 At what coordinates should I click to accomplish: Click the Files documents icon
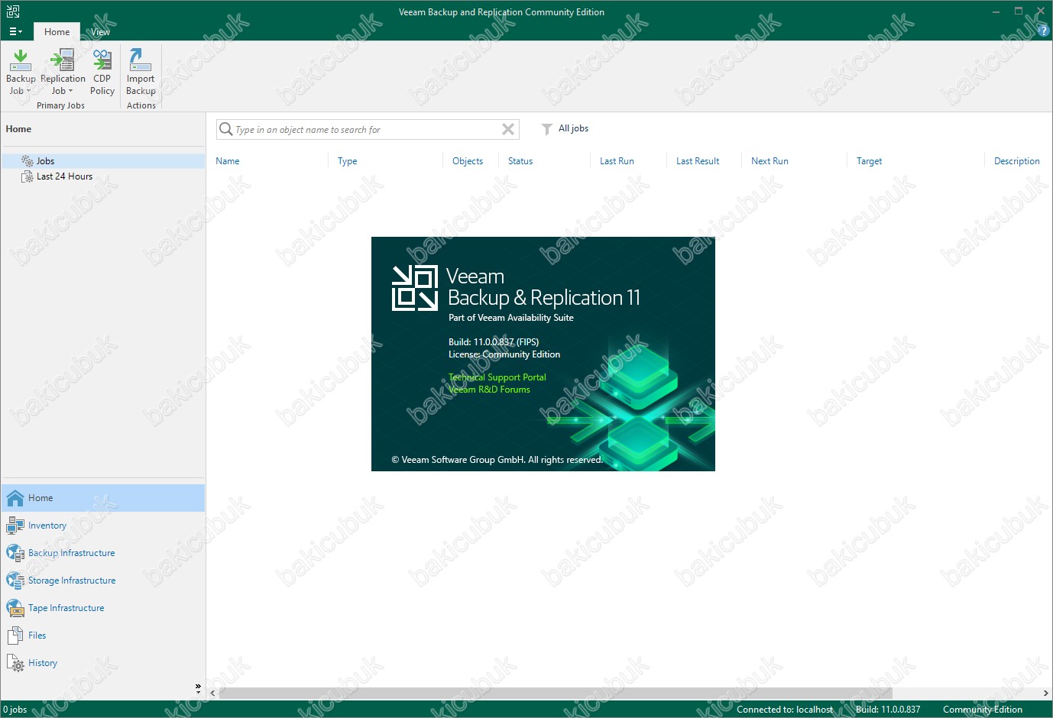pos(15,636)
